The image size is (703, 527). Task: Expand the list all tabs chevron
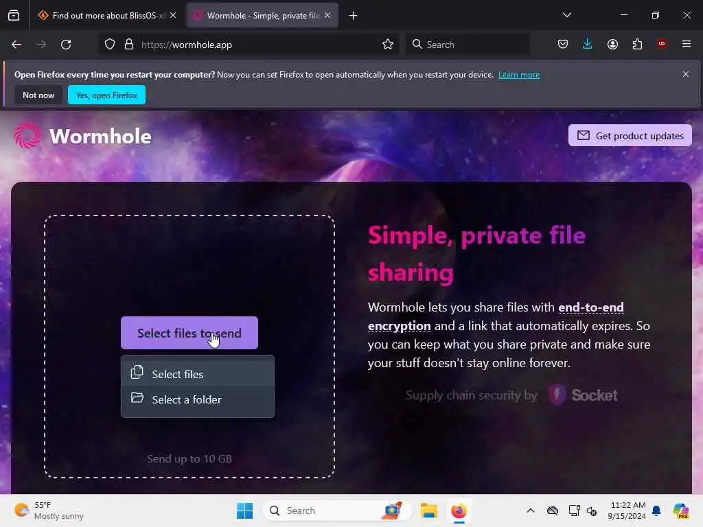click(x=567, y=15)
